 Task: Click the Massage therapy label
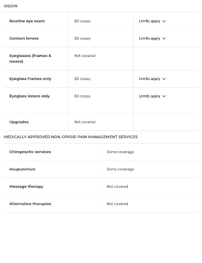[x=26, y=186]
